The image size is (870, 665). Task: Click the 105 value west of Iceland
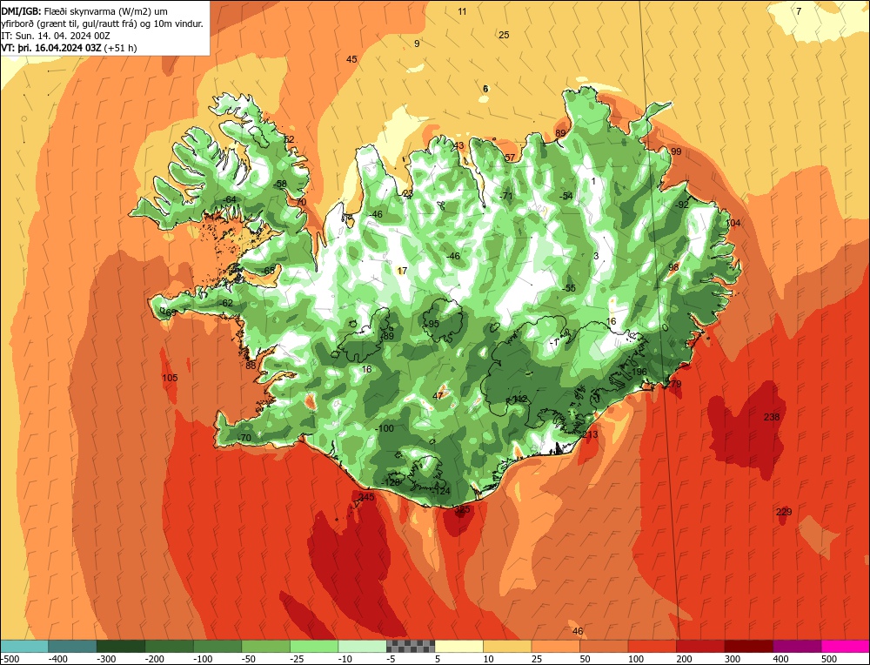(170, 378)
